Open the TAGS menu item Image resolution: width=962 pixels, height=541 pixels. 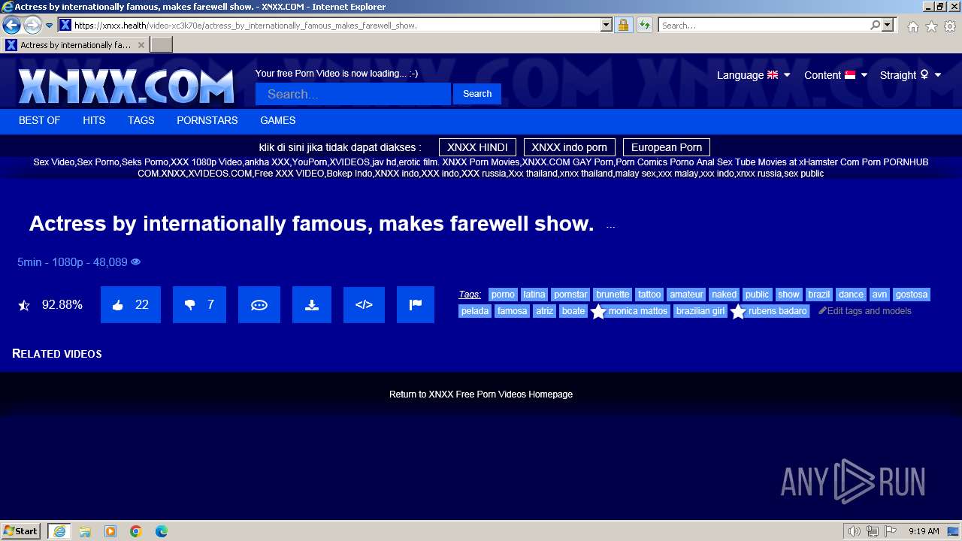click(x=141, y=120)
